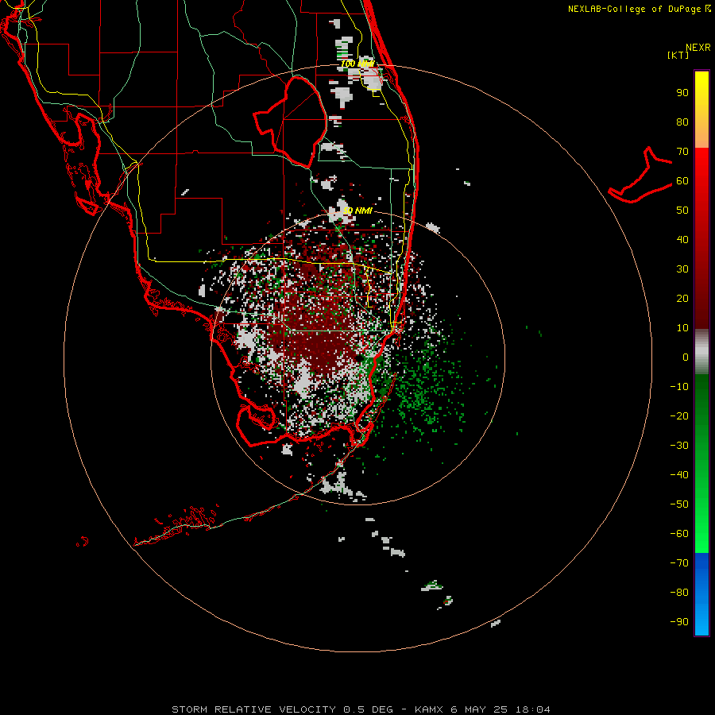This screenshot has height=715, width=715.
Task: Click the NEXR label above color scale
Action: pyautogui.click(x=698, y=48)
